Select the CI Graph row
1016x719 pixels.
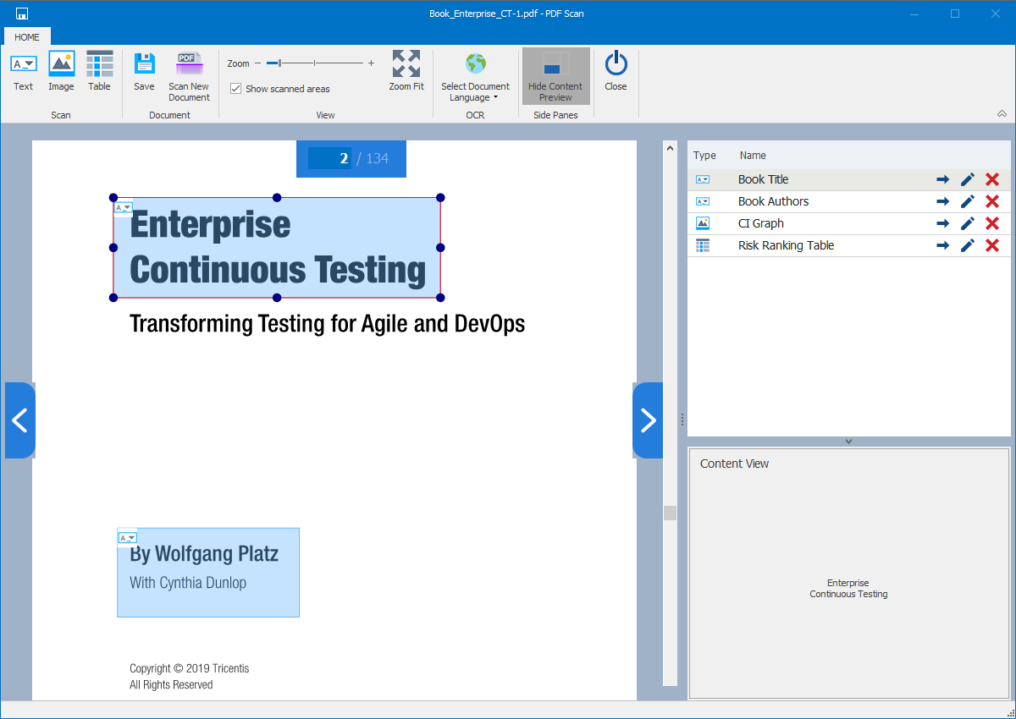[848, 223]
